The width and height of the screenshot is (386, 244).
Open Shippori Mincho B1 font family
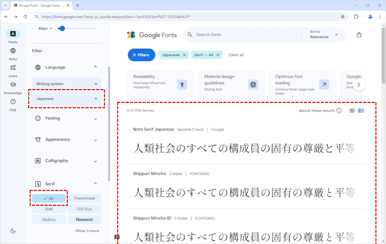coord(152,218)
